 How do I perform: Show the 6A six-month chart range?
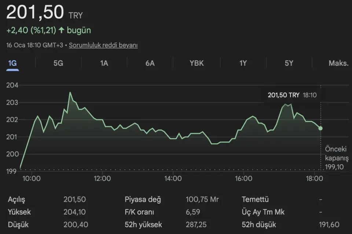(150, 63)
